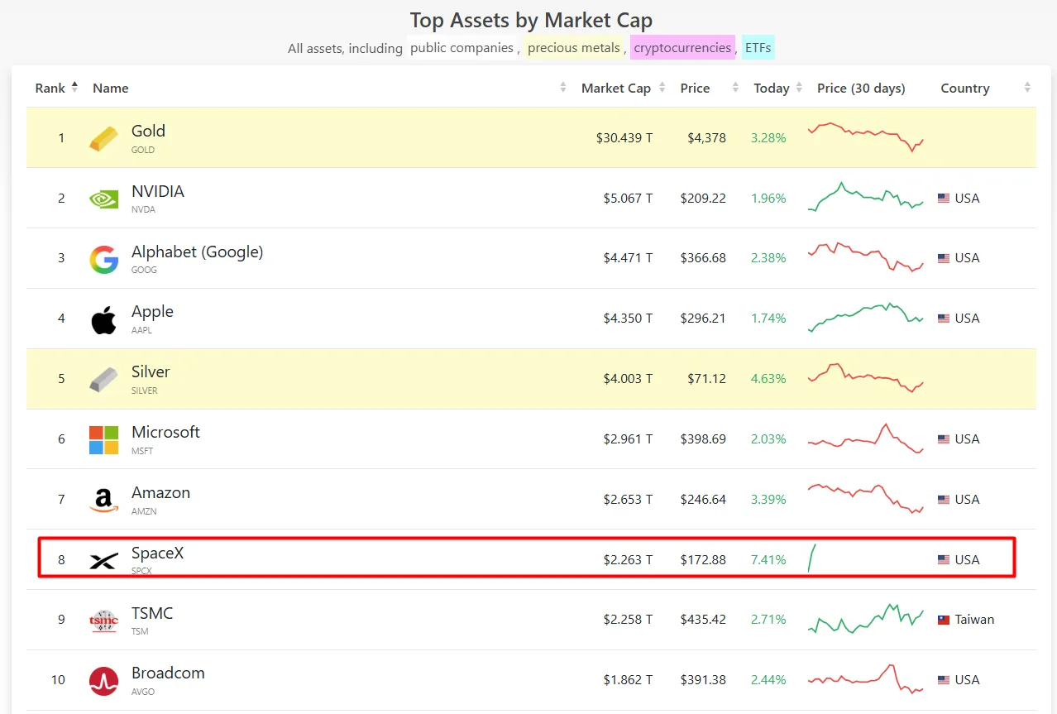
Task: Click the Price (30 days) column header
Action: click(x=861, y=89)
